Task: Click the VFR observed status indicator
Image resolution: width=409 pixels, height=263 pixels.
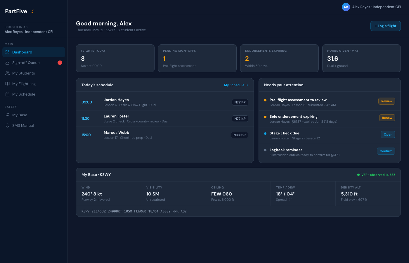Action: click(x=376, y=175)
